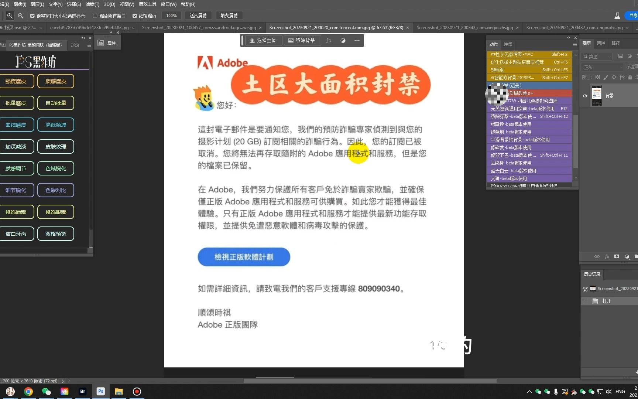Click the fx layer style icon
Viewport: 638px width, 399px height.
click(607, 256)
